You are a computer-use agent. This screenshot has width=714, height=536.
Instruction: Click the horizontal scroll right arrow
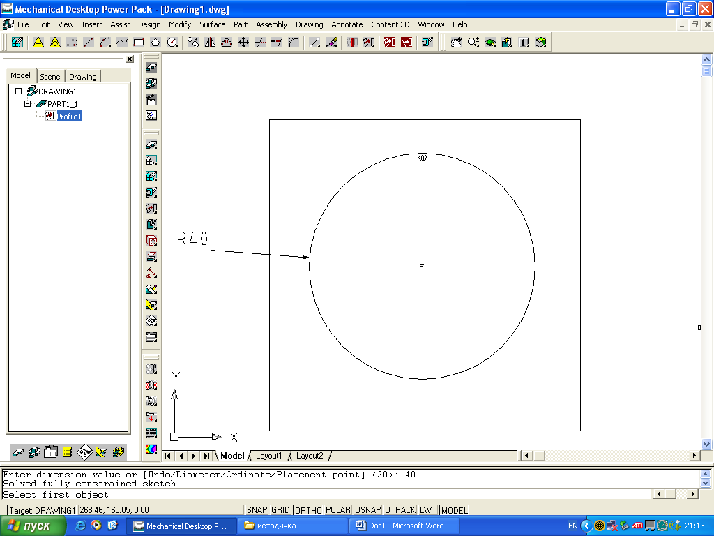click(x=694, y=455)
